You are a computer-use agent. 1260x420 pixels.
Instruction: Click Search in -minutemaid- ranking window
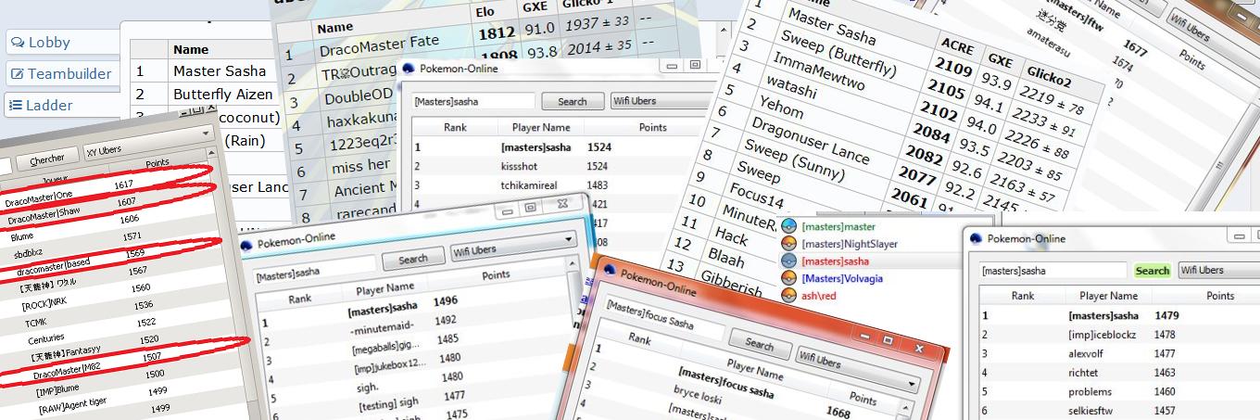coord(413,260)
